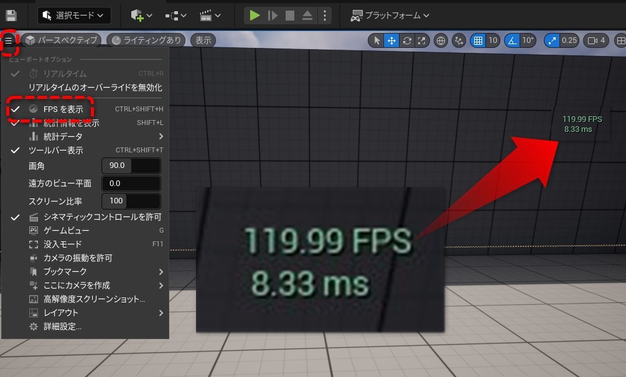626x377 pixels.
Task: Open the 選択モード dropdown
Action: 73,15
